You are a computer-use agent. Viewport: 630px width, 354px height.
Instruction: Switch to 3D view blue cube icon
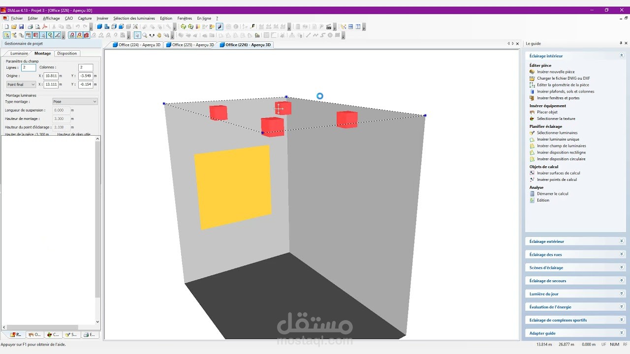pos(99,27)
